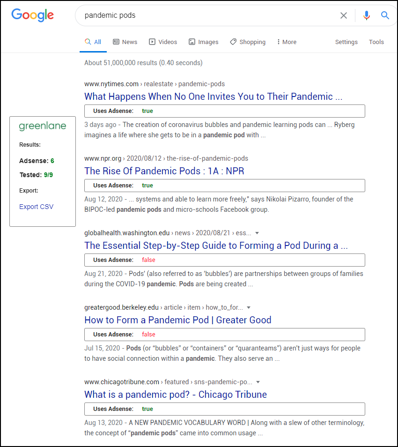Click the www.npr.org breadcrumb URL
The image size is (398, 447).
[x=166, y=158]
